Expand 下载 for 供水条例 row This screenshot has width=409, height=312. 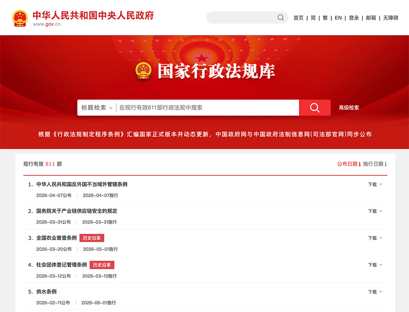pyautogui.click(x=375, y=292)
